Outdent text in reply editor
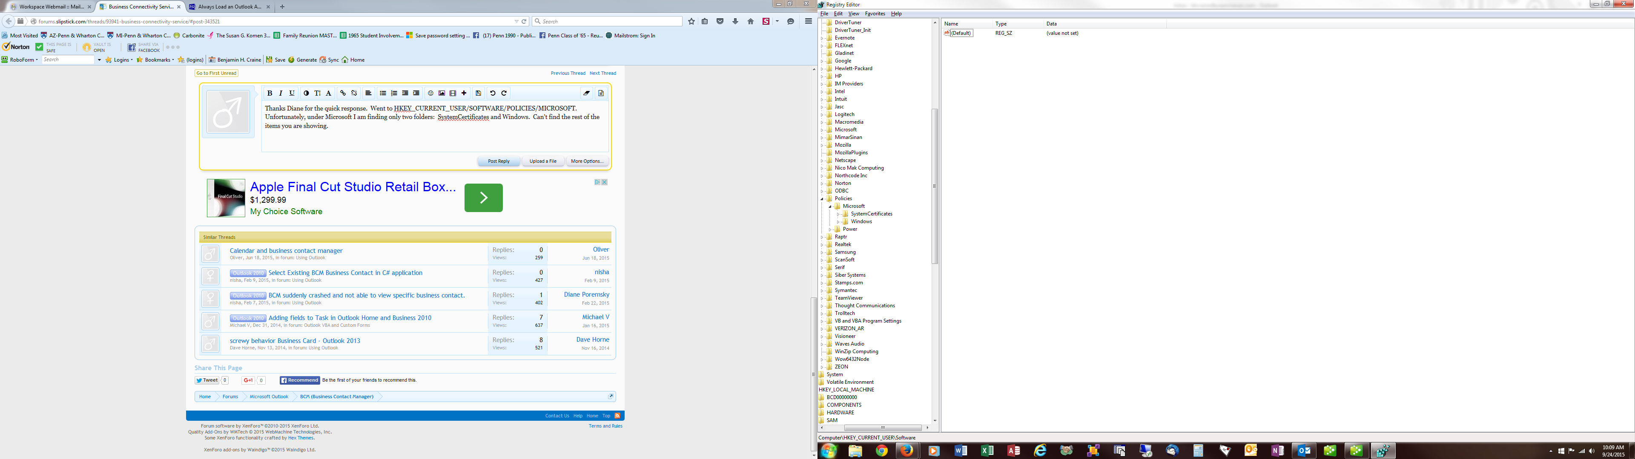The width and height of the screenshot is (1635, 459). pos(405,93)
